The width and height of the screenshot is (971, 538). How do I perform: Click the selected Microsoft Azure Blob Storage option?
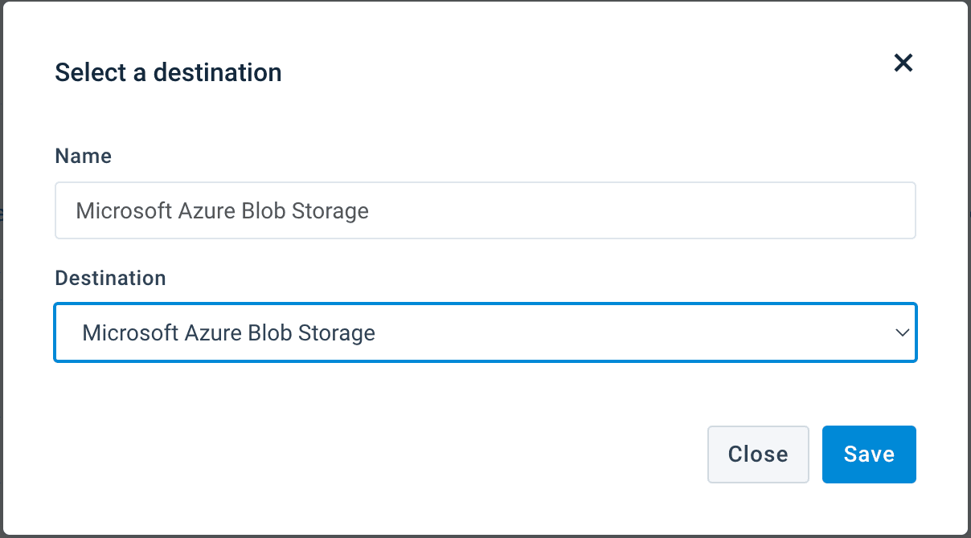point(229,332)
